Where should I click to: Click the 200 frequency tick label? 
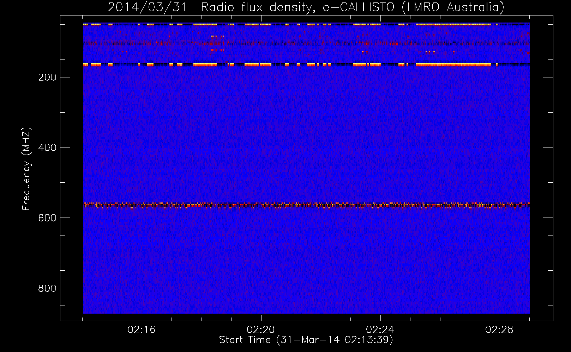[x=47, y=77]
